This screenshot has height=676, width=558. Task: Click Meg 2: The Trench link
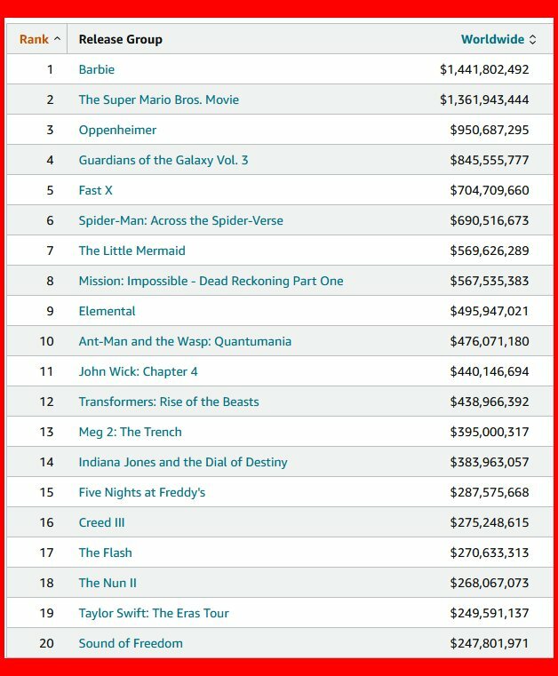[x=130, y=432]
